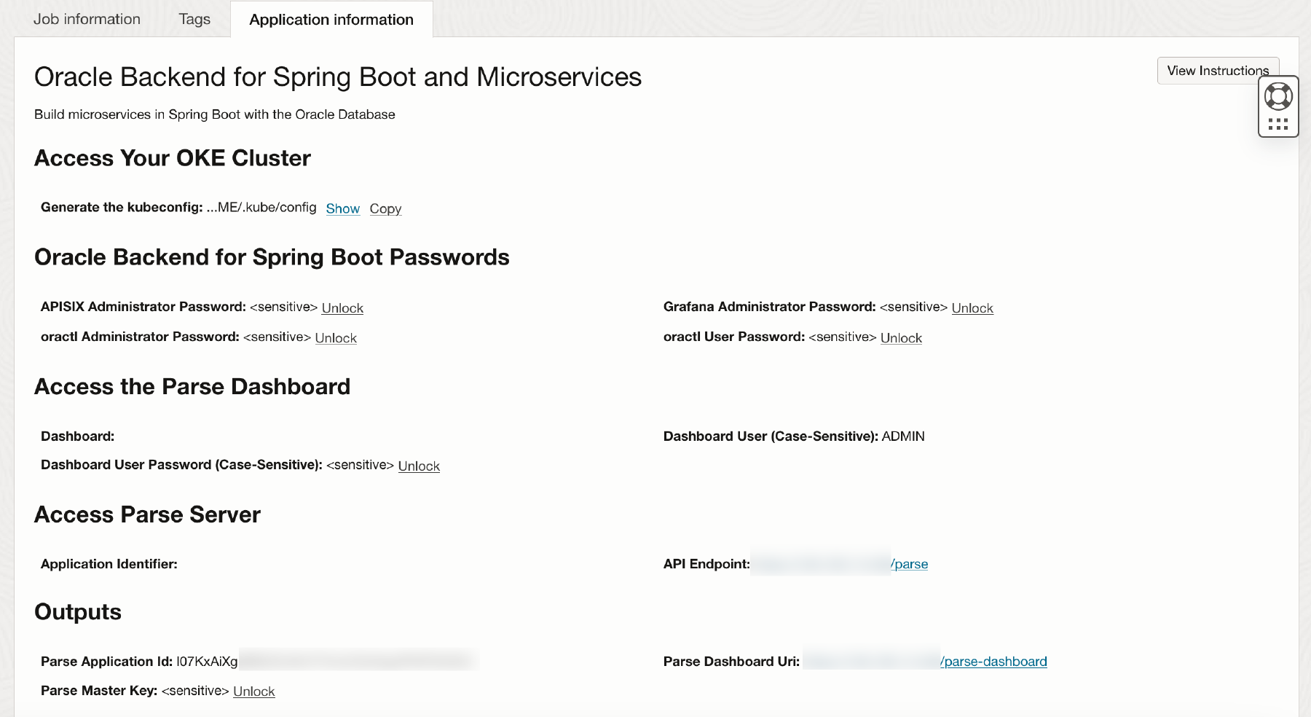Unlock the APISIX Administrator Password
Viewport: 1311px width, 717px height.
tap(342, 307)
